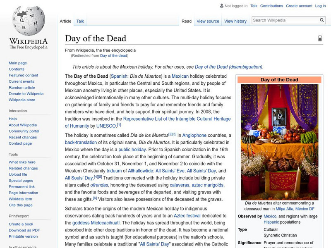
Task: Open Page information
Action: (24, 193)
